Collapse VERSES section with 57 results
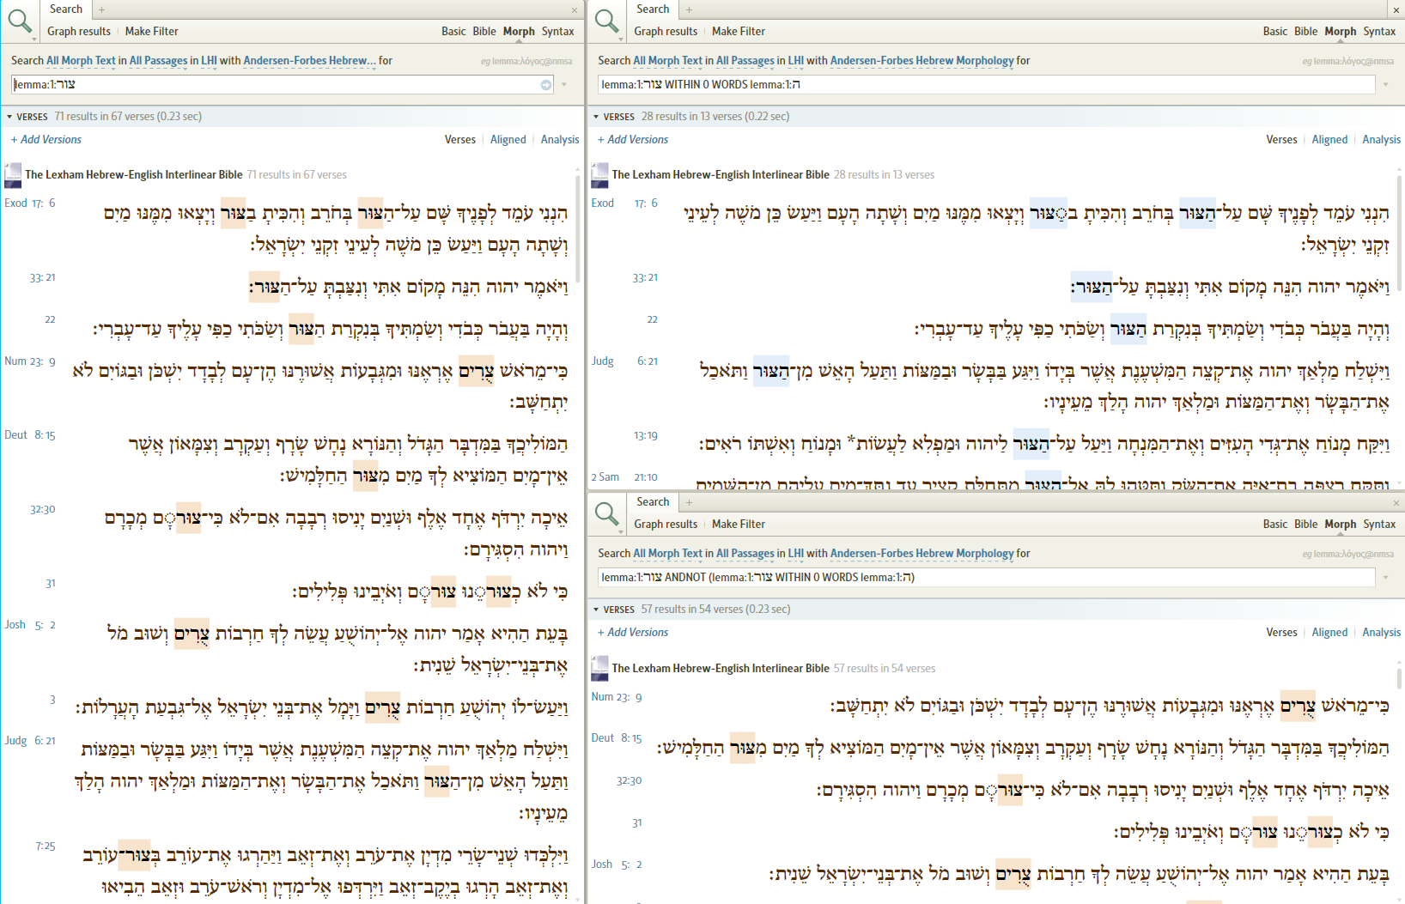Image resolution: width=1405 pixels, height=904 pixels. 596,610
